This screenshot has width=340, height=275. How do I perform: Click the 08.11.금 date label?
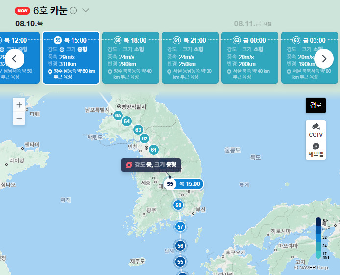tap(247, 23)
